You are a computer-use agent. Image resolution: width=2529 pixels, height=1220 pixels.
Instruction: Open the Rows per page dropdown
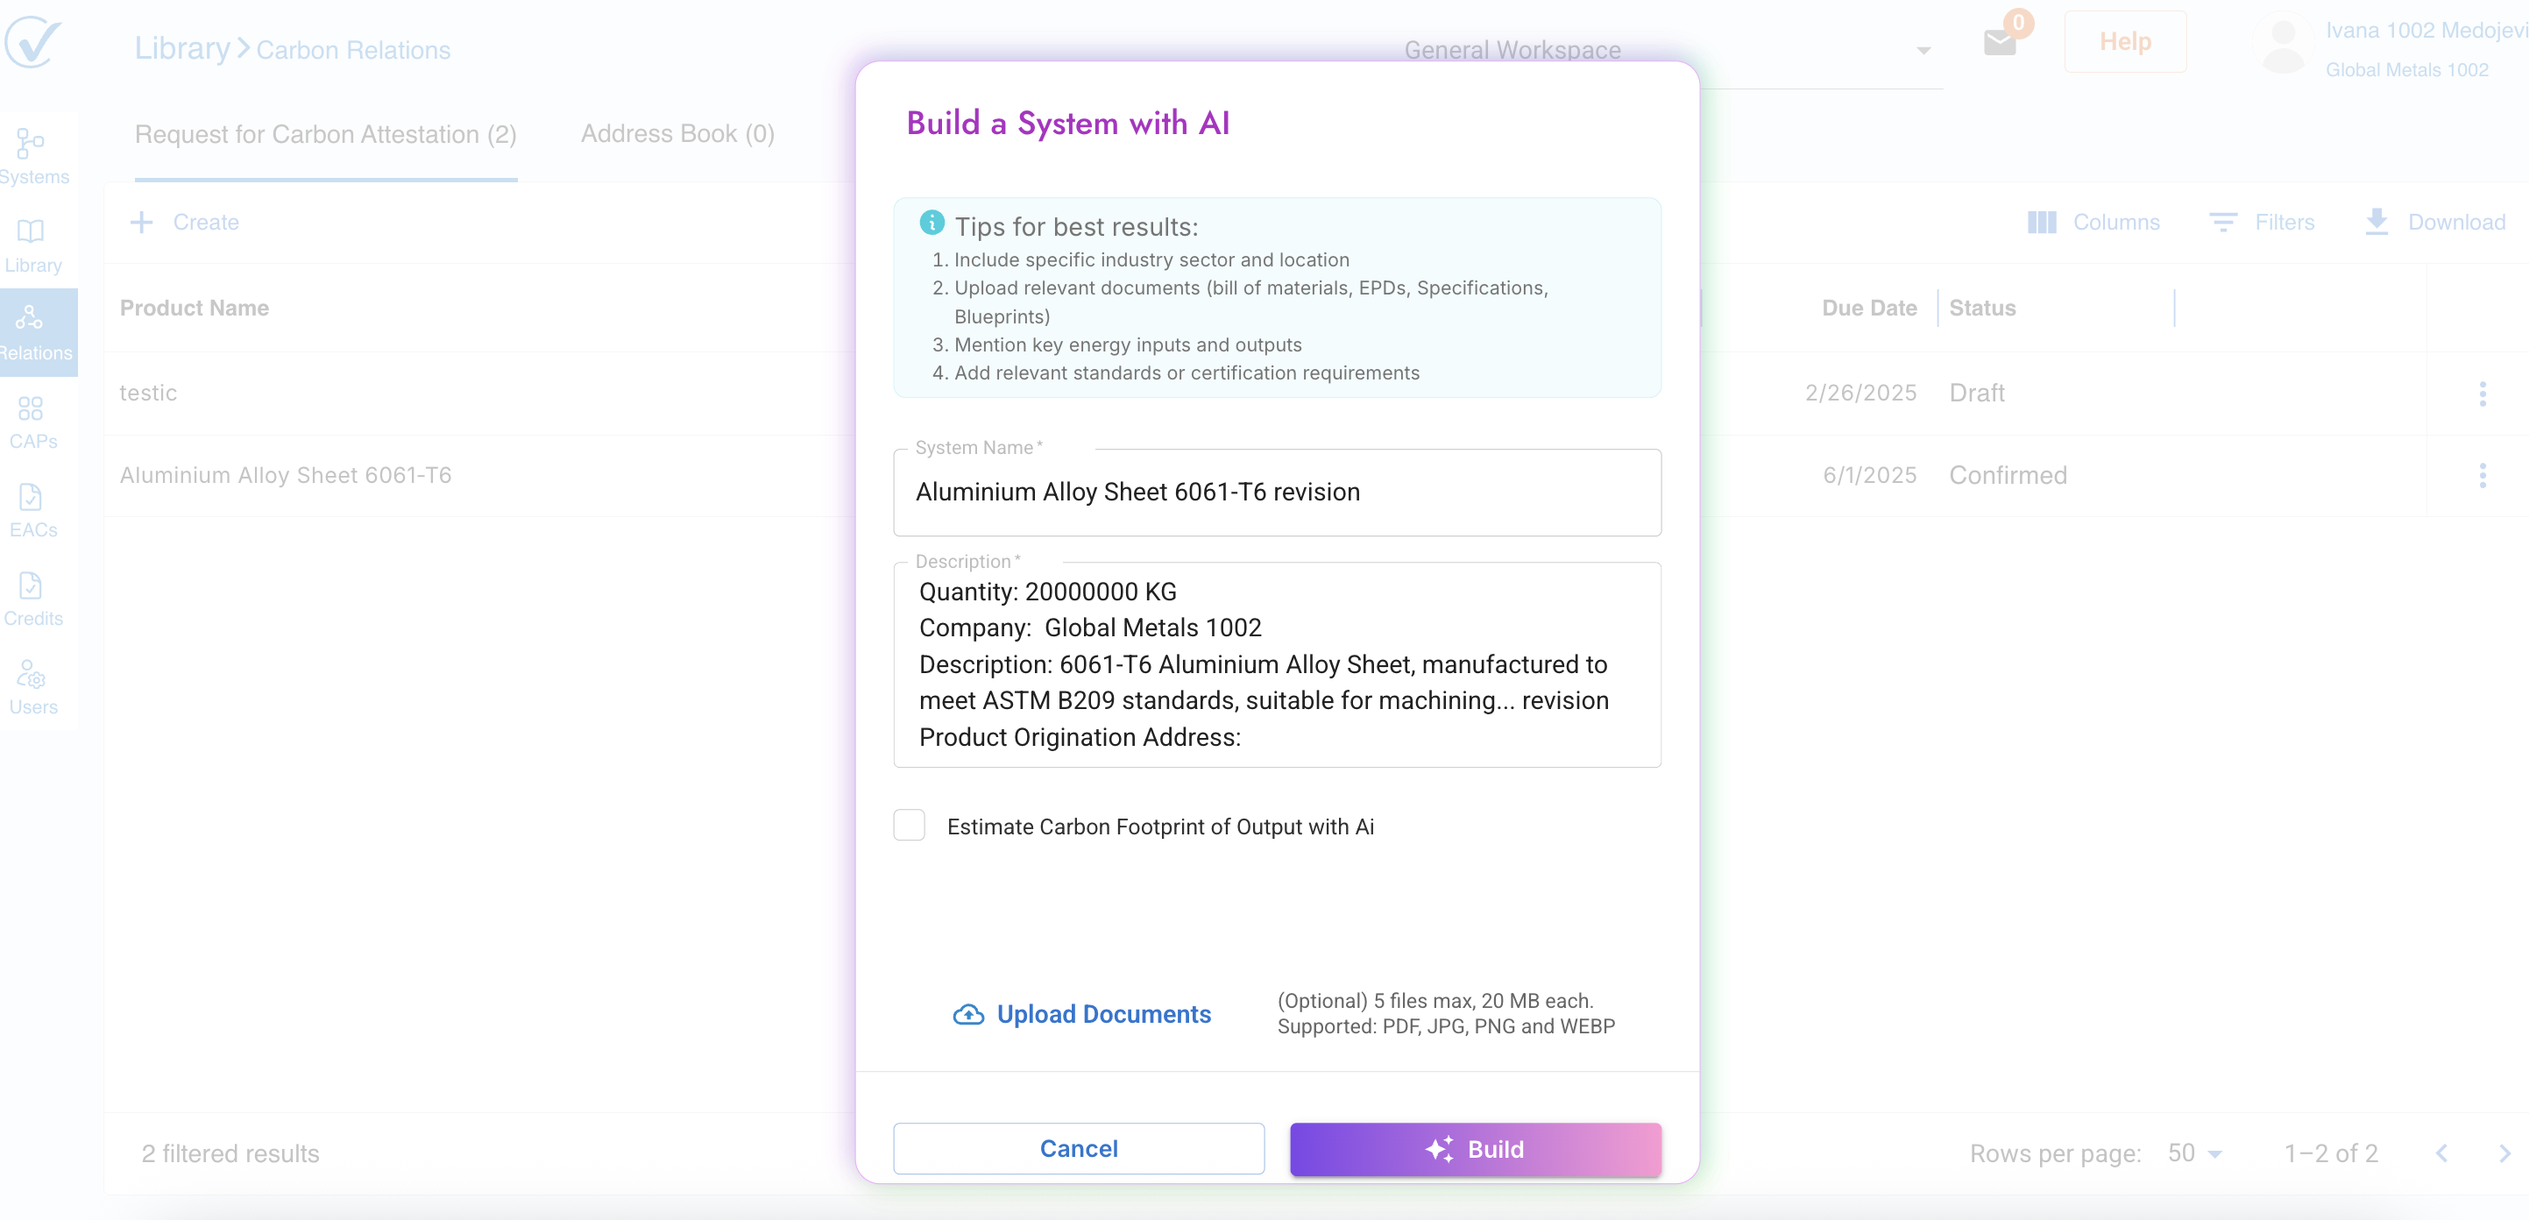tap(2195, 1153)
